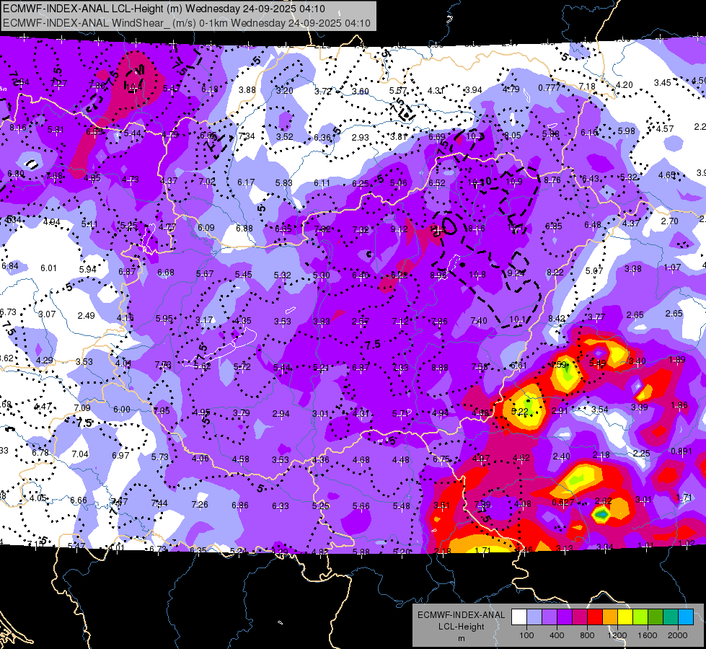This screenshot has height=649, width=706.
Task: Click the teal legend color swatch
Action: click(671, 617)
